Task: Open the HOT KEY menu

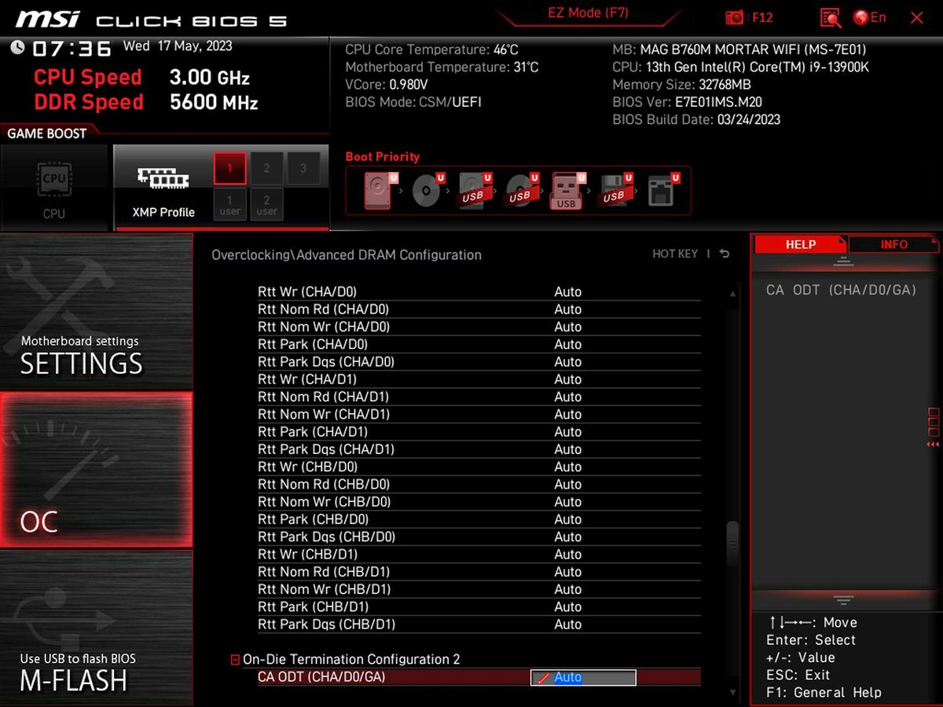Action: (675, 254)
